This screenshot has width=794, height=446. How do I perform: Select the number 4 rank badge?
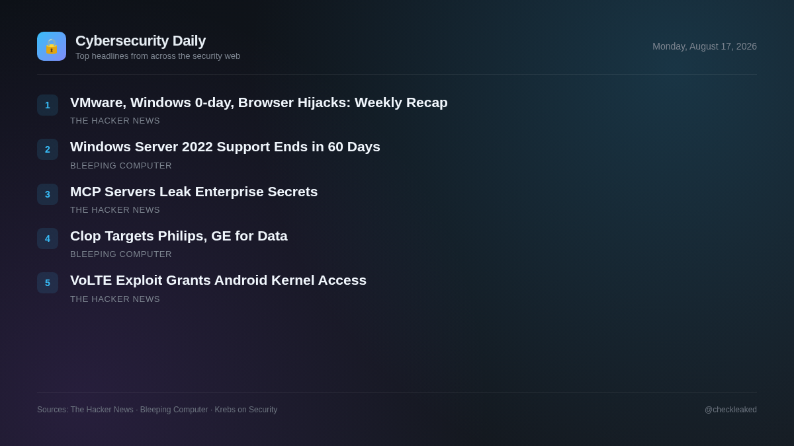48,239
